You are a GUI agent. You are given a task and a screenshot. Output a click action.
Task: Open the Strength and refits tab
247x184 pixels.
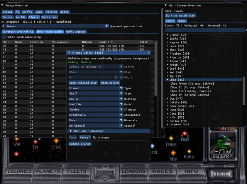pyautogui.click(x=18, y=32)
